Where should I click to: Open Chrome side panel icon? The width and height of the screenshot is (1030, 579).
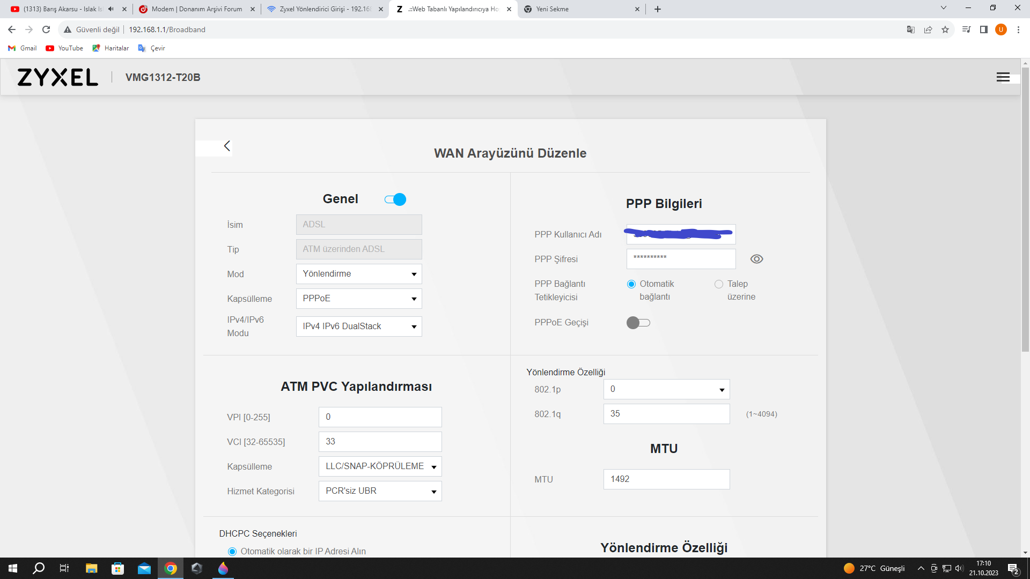[x=983, y=29]
